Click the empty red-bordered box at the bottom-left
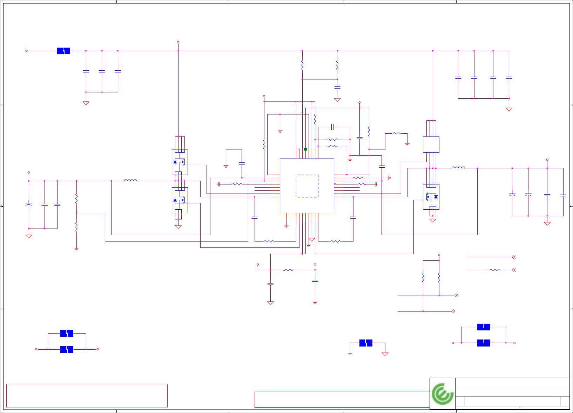 pyautogui.click(x=87, y=395)
